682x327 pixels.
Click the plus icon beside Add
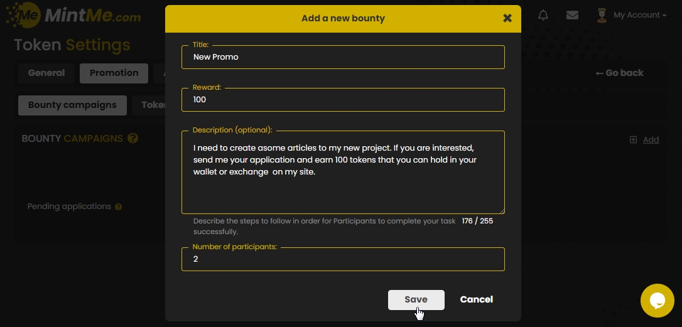(633, 140)
